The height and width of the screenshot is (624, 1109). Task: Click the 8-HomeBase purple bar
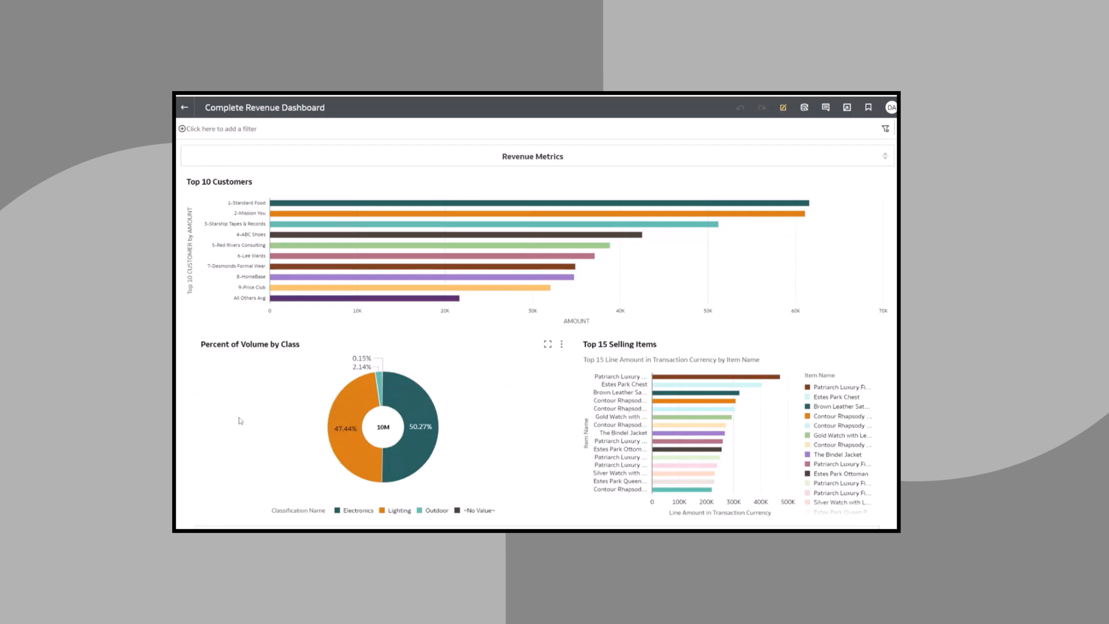422,277
